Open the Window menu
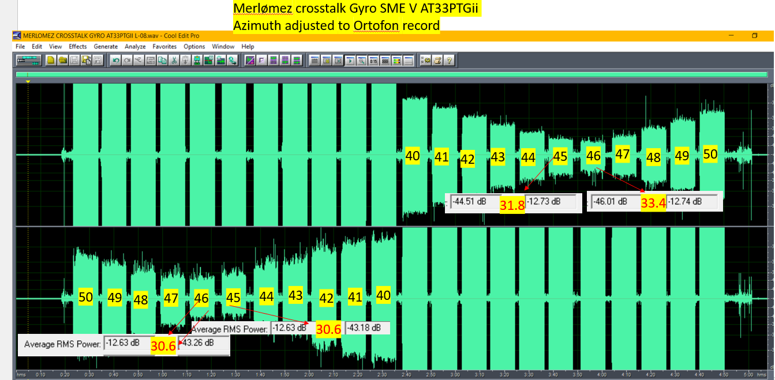 coord(223,46)
